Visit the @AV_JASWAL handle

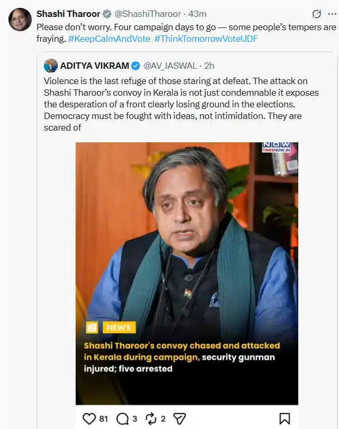(170, 66)
